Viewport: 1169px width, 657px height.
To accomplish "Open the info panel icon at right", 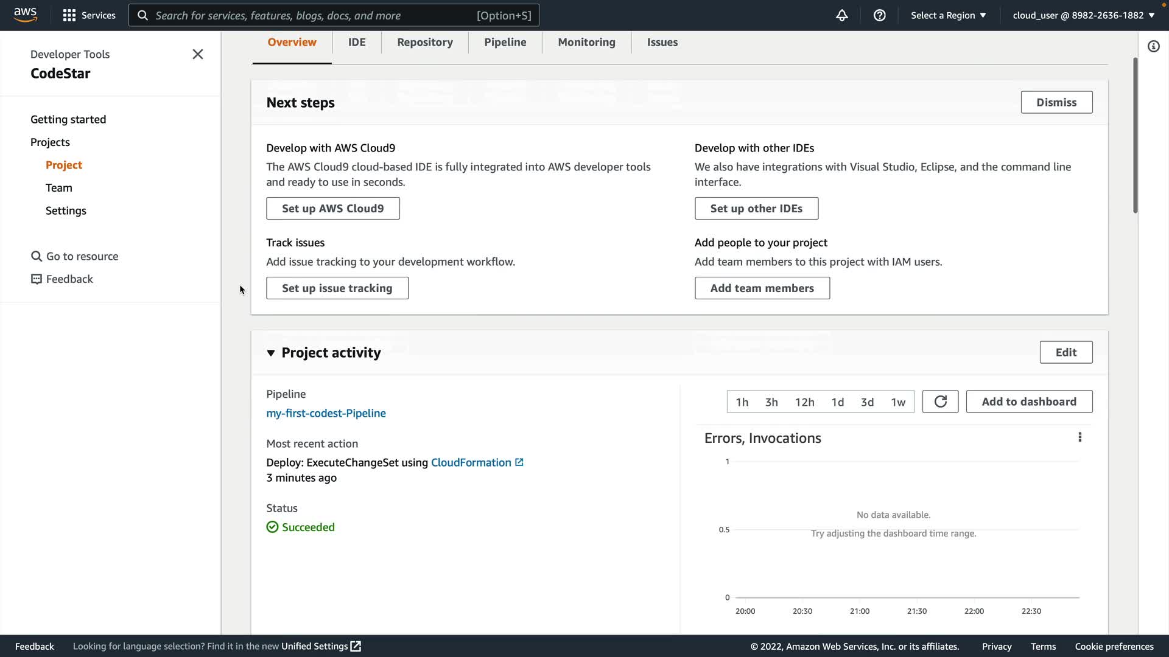I will point(1153,46).
